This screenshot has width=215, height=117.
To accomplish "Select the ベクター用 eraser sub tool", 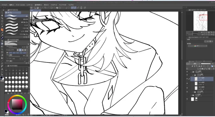I will (16, 28).
